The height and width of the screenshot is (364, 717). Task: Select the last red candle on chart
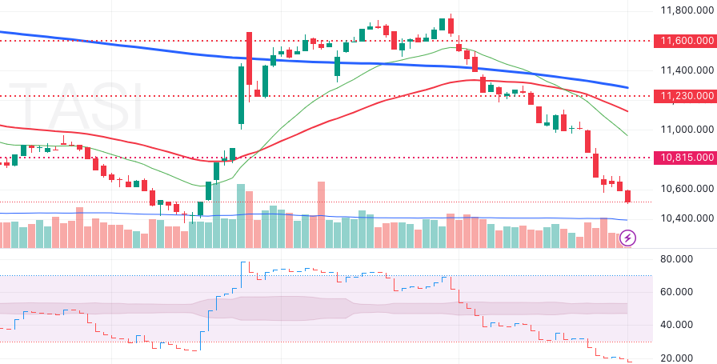(x=627, y=196)
